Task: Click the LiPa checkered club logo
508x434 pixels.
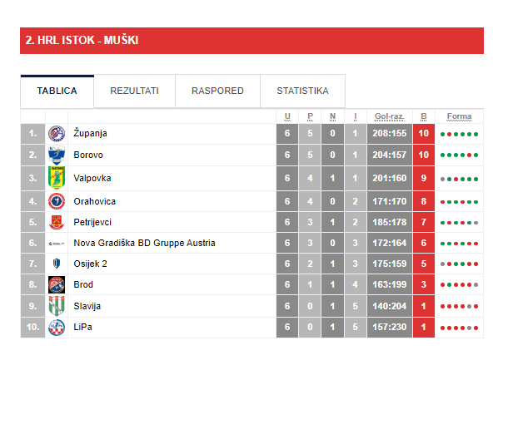Action: [57, 328]
